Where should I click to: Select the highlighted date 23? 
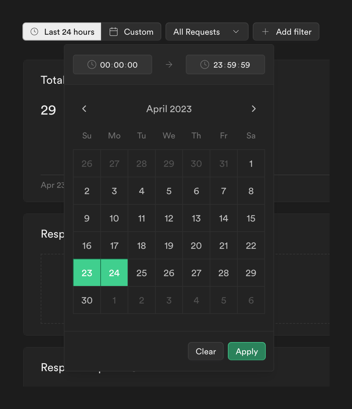(87, 273)
